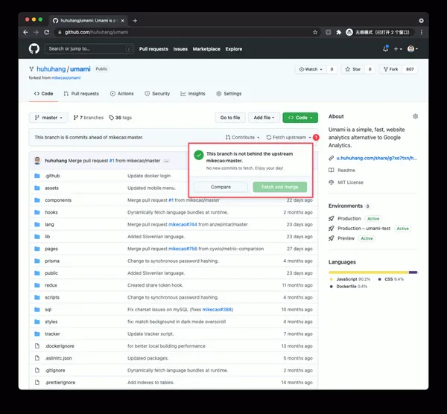Click the tags icon next to 36 tags
The image size is (447, 414).
point(112,118)
